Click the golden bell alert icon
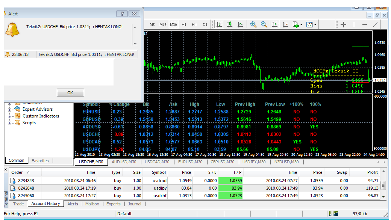The height and width of the screenshot is (220, 391). [x=12, y=29]
